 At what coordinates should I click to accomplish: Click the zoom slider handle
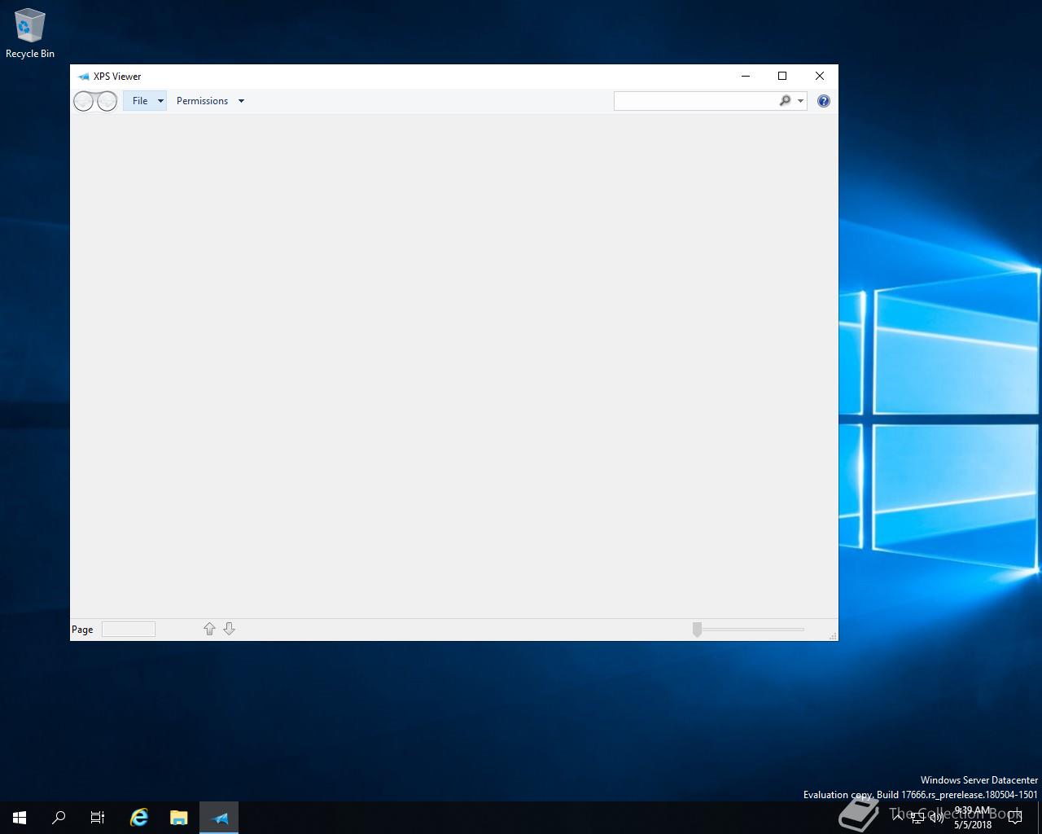(x=697, y=630)
